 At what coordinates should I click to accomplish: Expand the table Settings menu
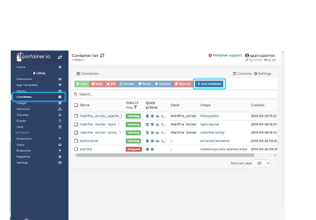point(262,74)
